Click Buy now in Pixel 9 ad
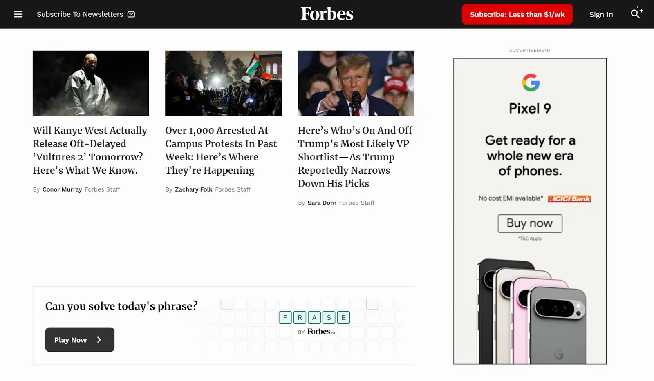 pos(530,223)
